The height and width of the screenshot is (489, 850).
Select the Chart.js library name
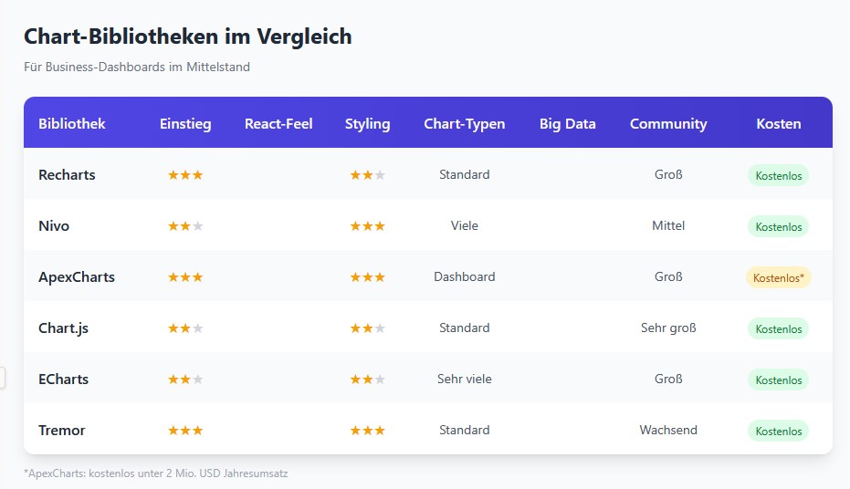[64, 328]
